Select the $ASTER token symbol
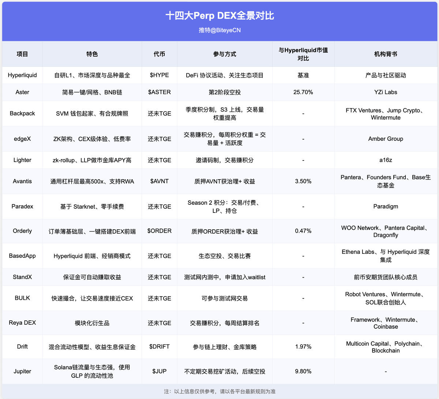Image resolution: width=439 pixels, height=399 pixels. 159,92
